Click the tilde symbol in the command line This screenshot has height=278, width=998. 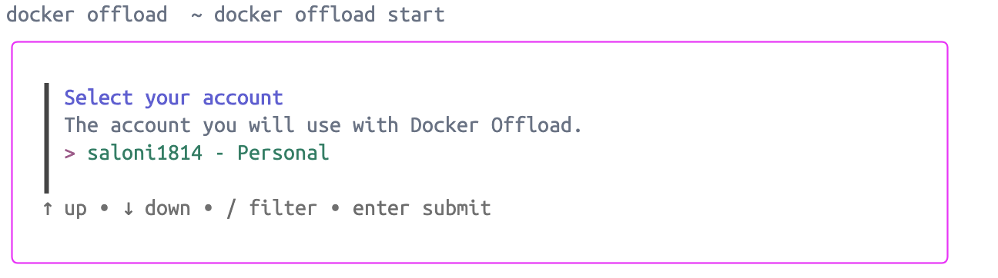click(197, 15)
